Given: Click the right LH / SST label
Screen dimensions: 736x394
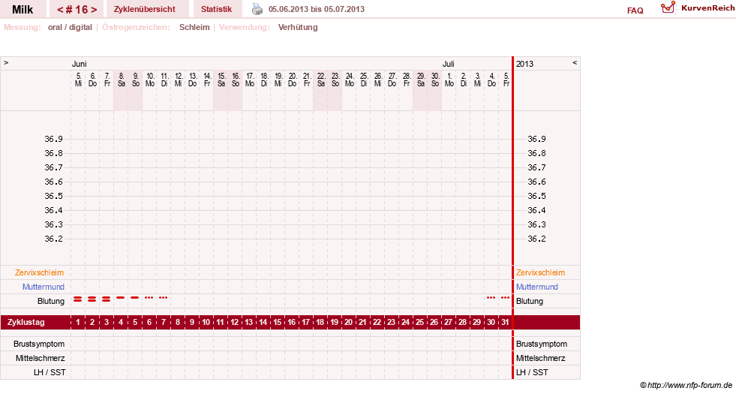Looking at the screenshot, I should 532,372.
